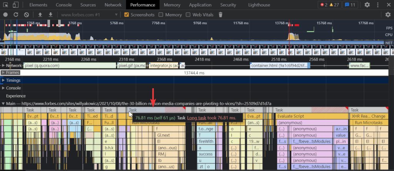Enable the Memory checkbox
394x171 pixels.
(x=161, y=15)
